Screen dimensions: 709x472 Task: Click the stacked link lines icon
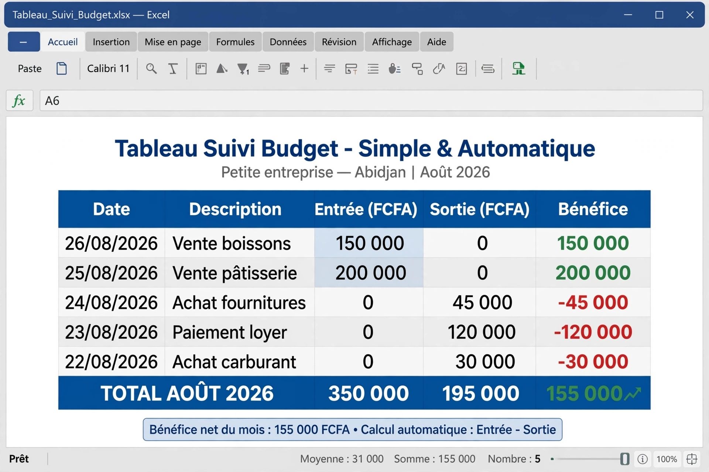[x=488, y=69]
